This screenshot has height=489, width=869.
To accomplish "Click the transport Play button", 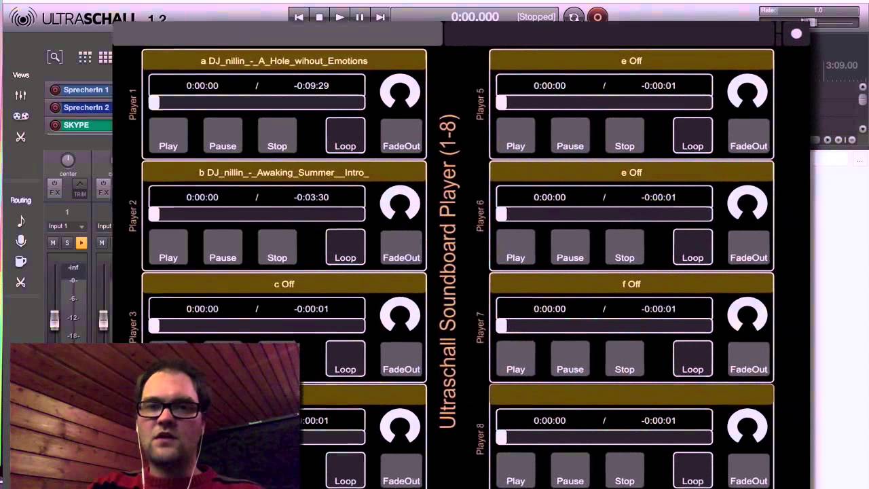I will [x=339, y=17].
